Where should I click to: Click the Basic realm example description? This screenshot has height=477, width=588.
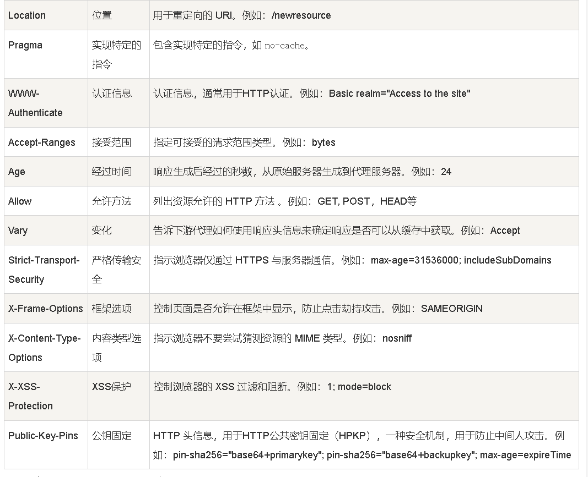311,93
